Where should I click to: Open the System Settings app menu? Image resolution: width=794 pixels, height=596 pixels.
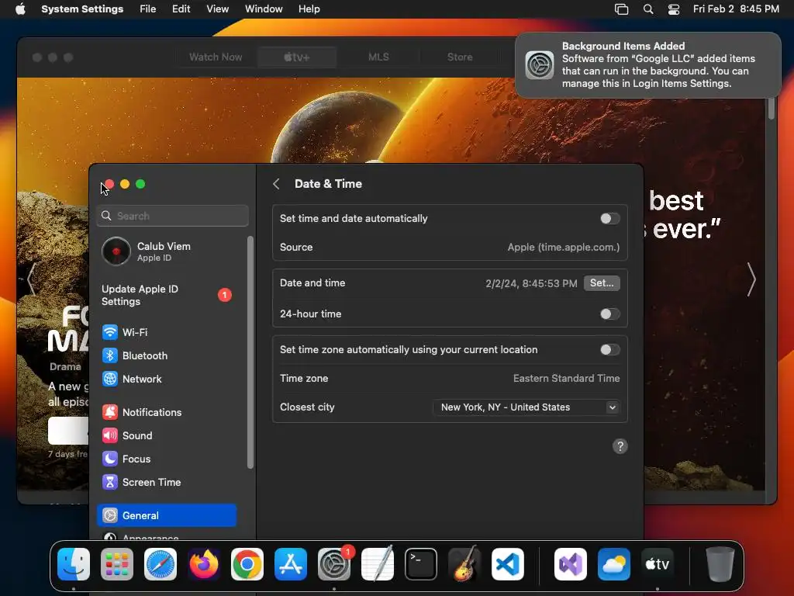pyautogui.click(x=82, y=9)
